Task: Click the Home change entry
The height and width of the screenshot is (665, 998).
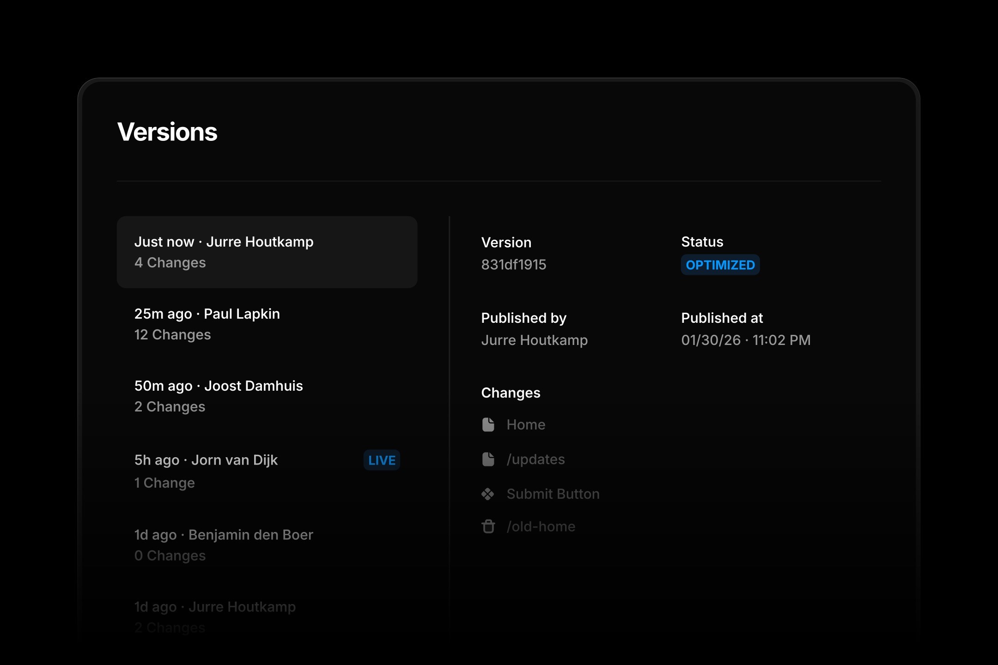Action: point(526,424)
